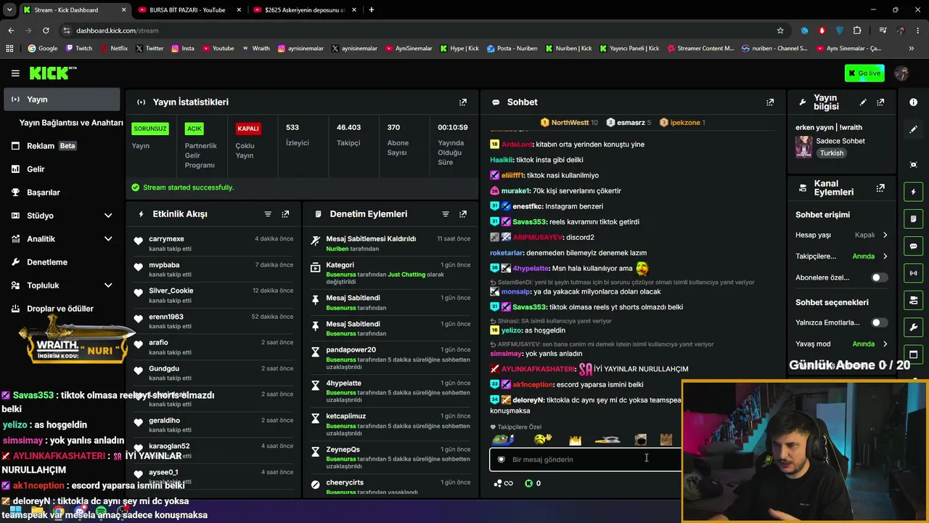This screenshot has width=929, height=523.
Task: Pop out the Kanal Eylemleri panel
Action: (880, 188)
